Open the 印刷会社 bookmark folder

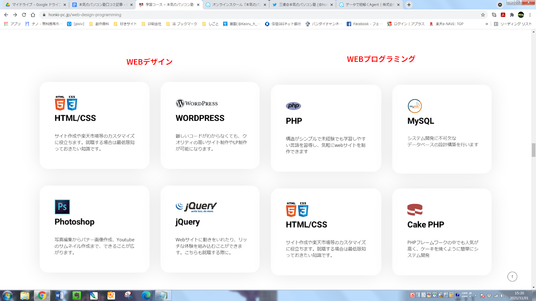point(151,24)
